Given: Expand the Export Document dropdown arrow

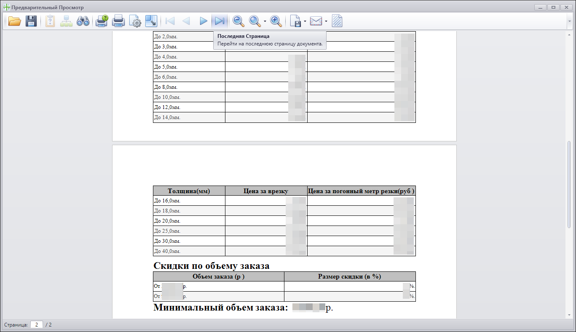Looking at the screenshot, I should [x=305, y=21].
